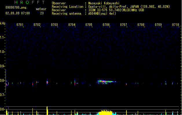The image size is (182, 115).
Task: Click the bright red echo between 0702 and 0703
Action: pyautogui.click(x=47, y=82)
